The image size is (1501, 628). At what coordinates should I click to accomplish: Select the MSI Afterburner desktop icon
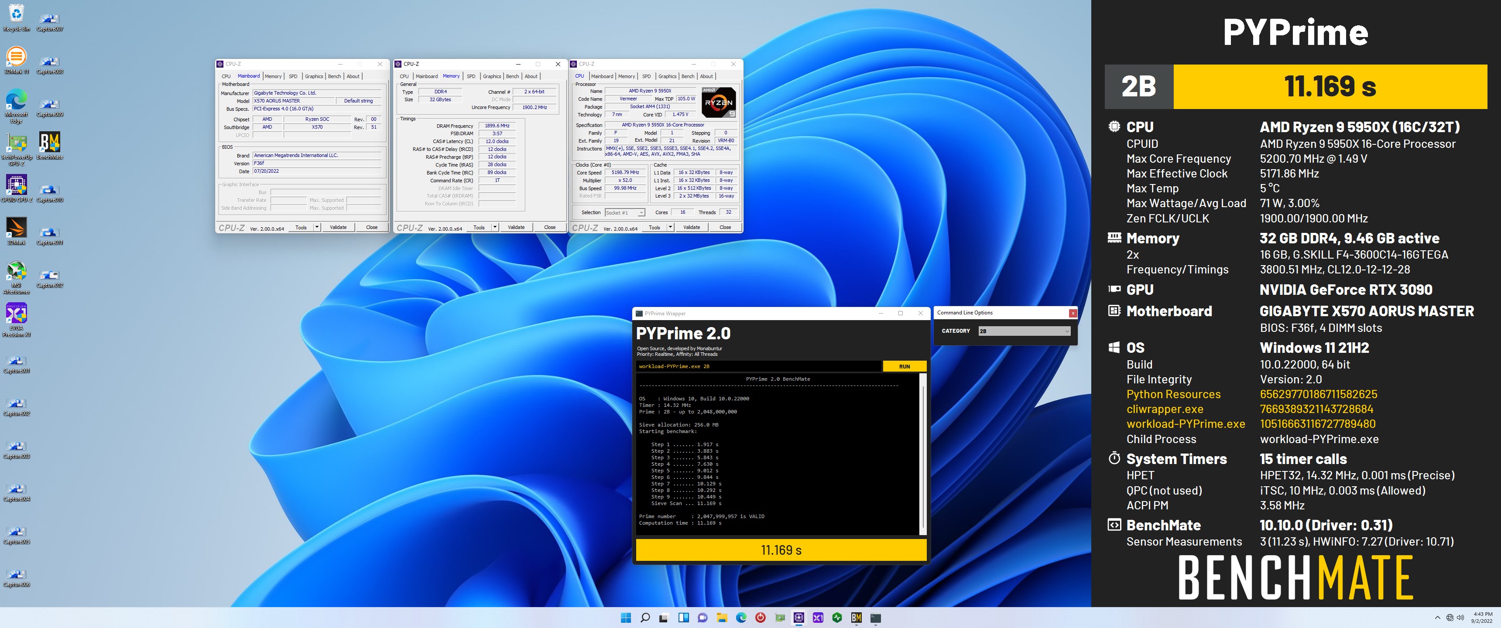[16, 277]
